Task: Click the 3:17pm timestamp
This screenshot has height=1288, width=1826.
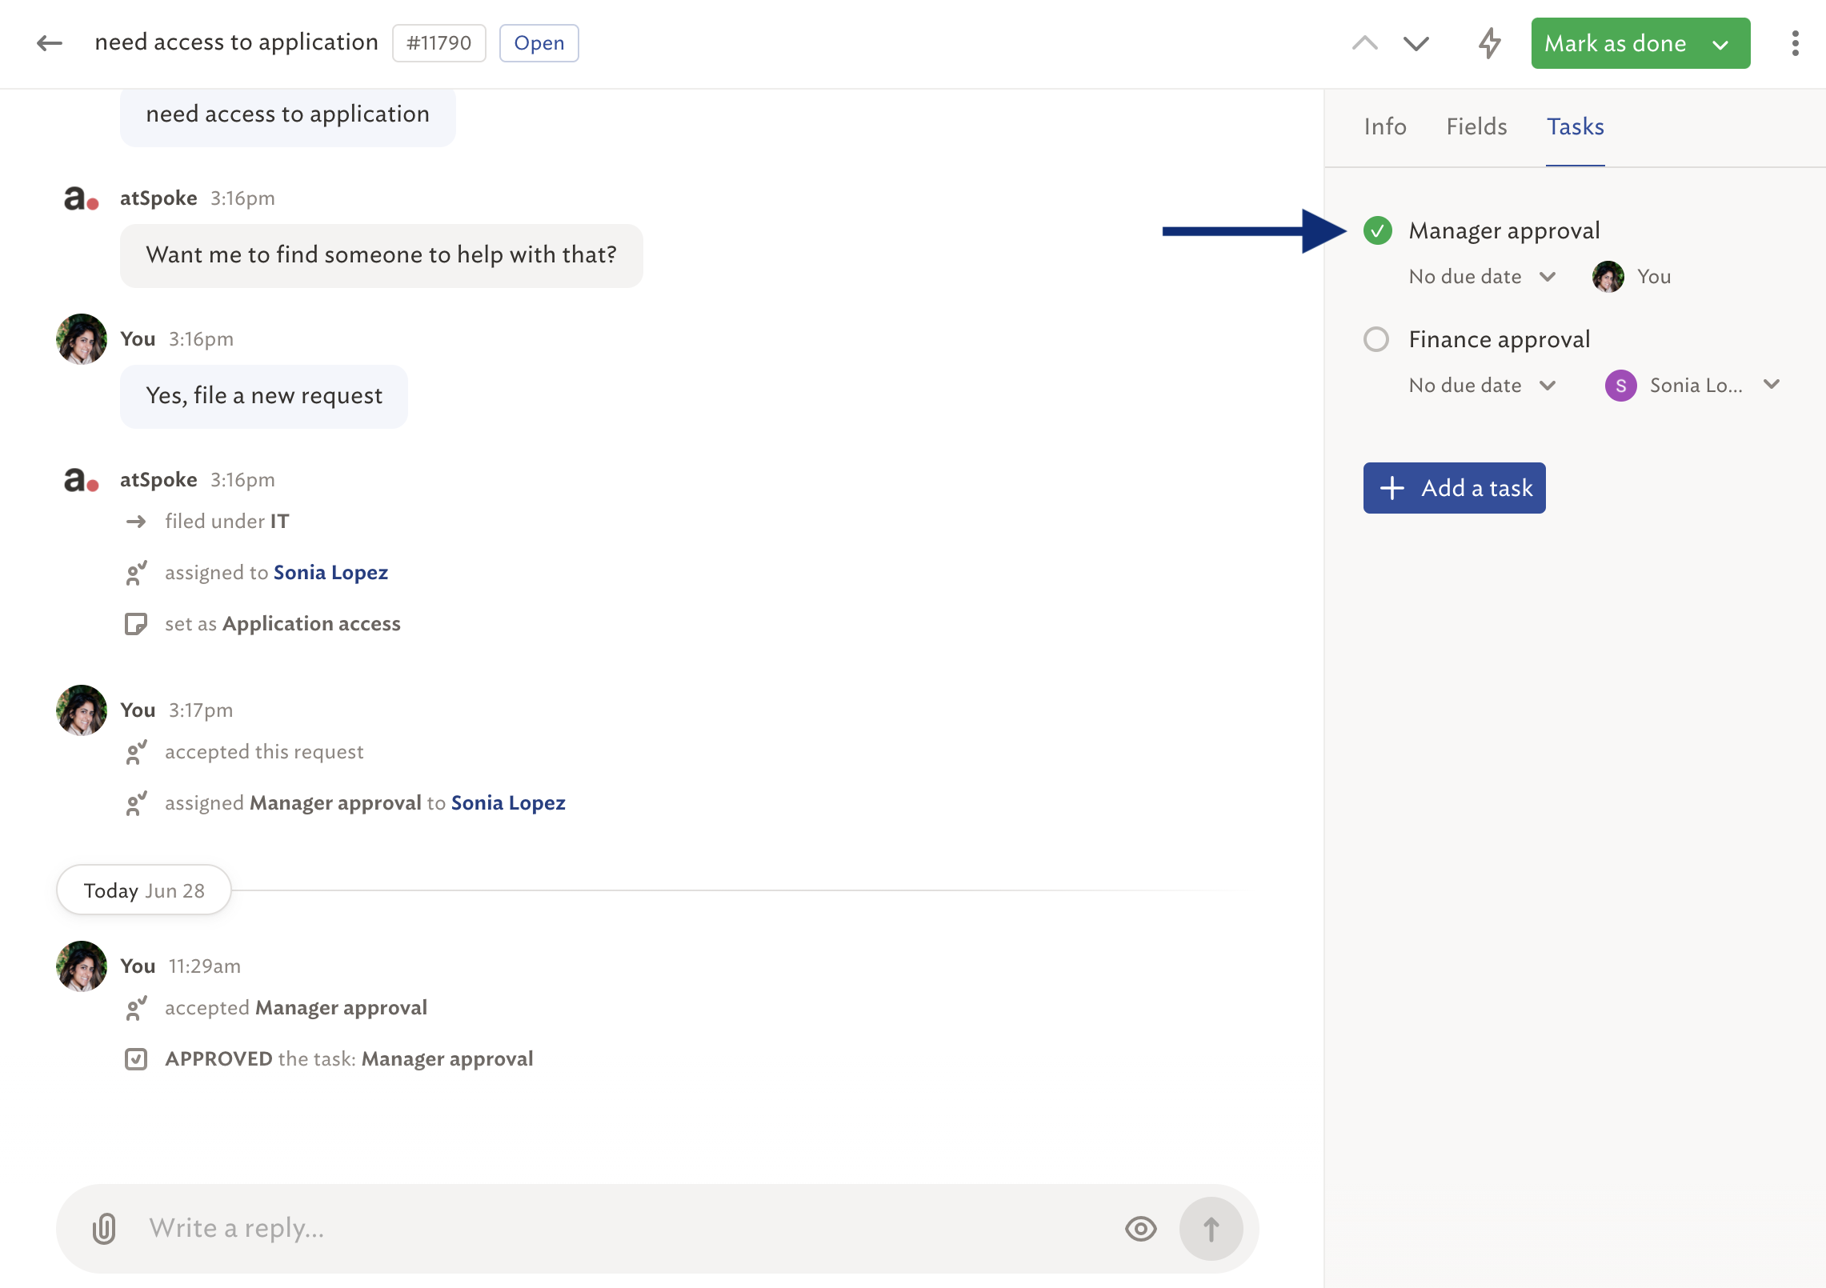Action: tap(201, 710)
